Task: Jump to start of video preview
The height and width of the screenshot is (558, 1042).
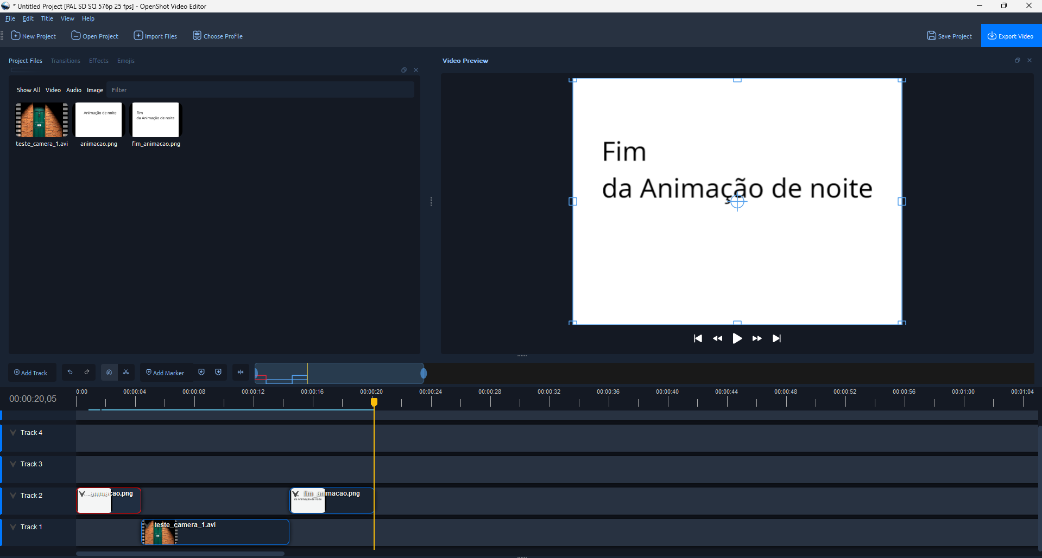Action: (698, 338)
